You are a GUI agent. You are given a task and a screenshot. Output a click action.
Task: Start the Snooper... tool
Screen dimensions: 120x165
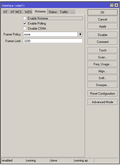(x=103, y=85)
